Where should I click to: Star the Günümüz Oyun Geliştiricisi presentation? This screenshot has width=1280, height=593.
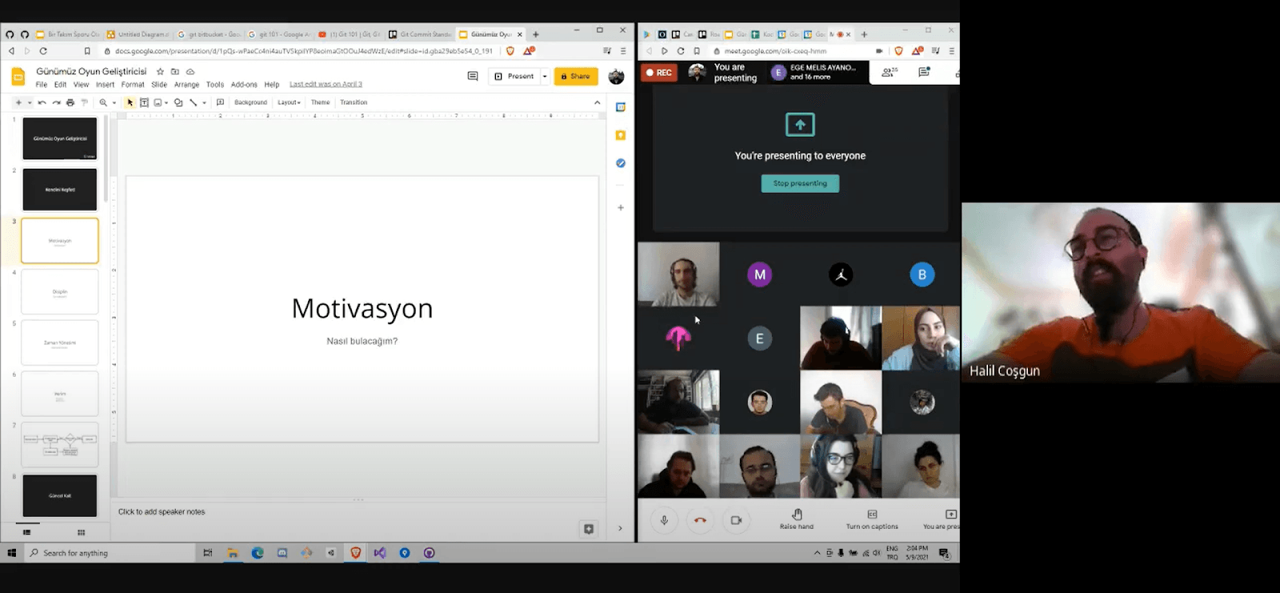pos(160,71)
